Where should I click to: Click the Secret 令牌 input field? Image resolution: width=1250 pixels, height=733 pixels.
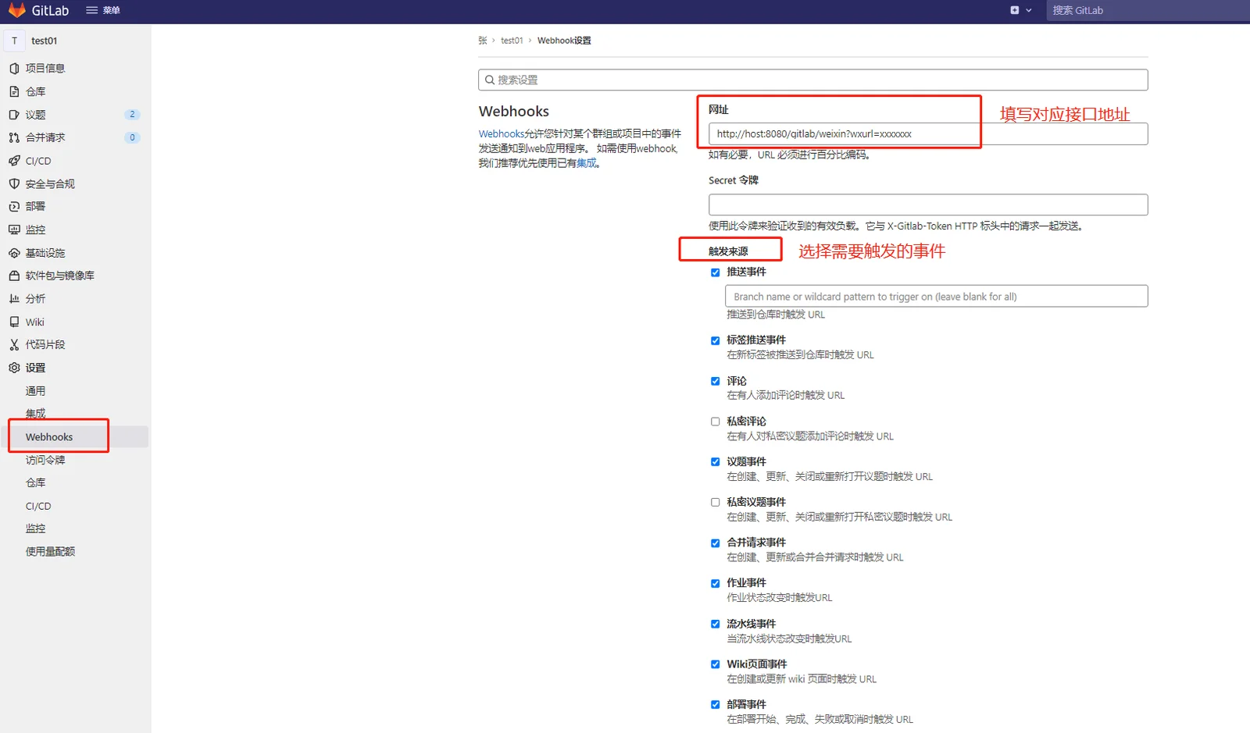tap(928, 205)
